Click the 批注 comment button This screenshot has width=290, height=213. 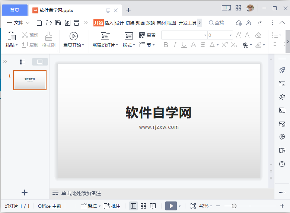[112, 206]
